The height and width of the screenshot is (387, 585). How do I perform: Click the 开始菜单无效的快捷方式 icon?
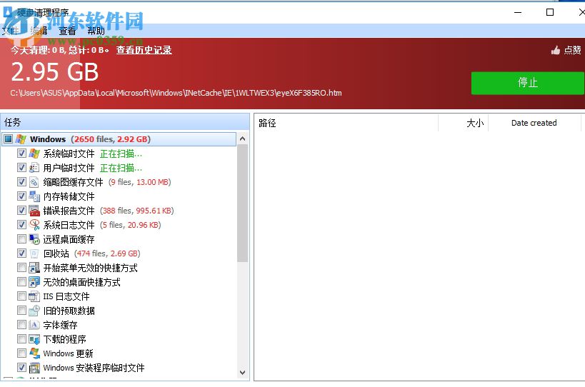pyautogui.click(x=34, y=268)
